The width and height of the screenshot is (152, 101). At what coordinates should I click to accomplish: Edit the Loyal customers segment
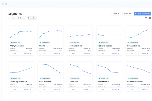click(73, 54)
